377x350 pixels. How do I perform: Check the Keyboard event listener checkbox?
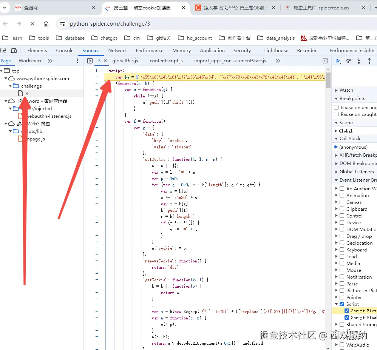(341, 250)
